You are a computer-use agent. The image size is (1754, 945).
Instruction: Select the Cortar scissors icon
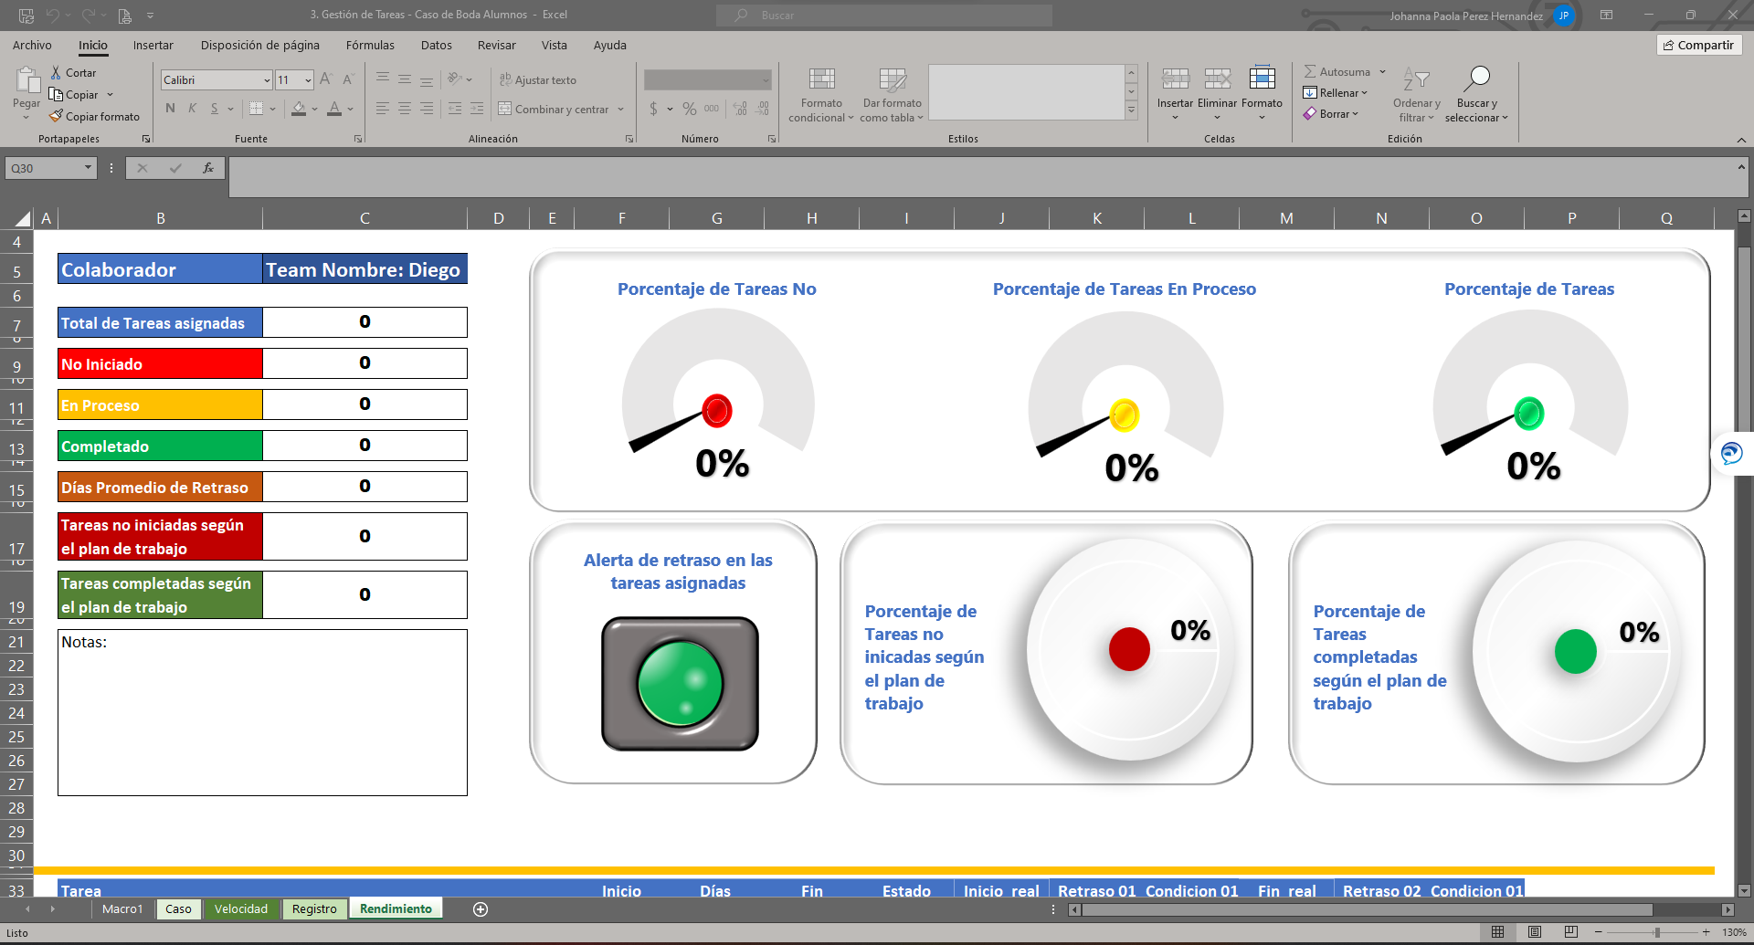tap(57, 73)
